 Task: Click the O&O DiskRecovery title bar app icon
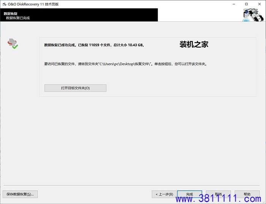tap(4, 4)
